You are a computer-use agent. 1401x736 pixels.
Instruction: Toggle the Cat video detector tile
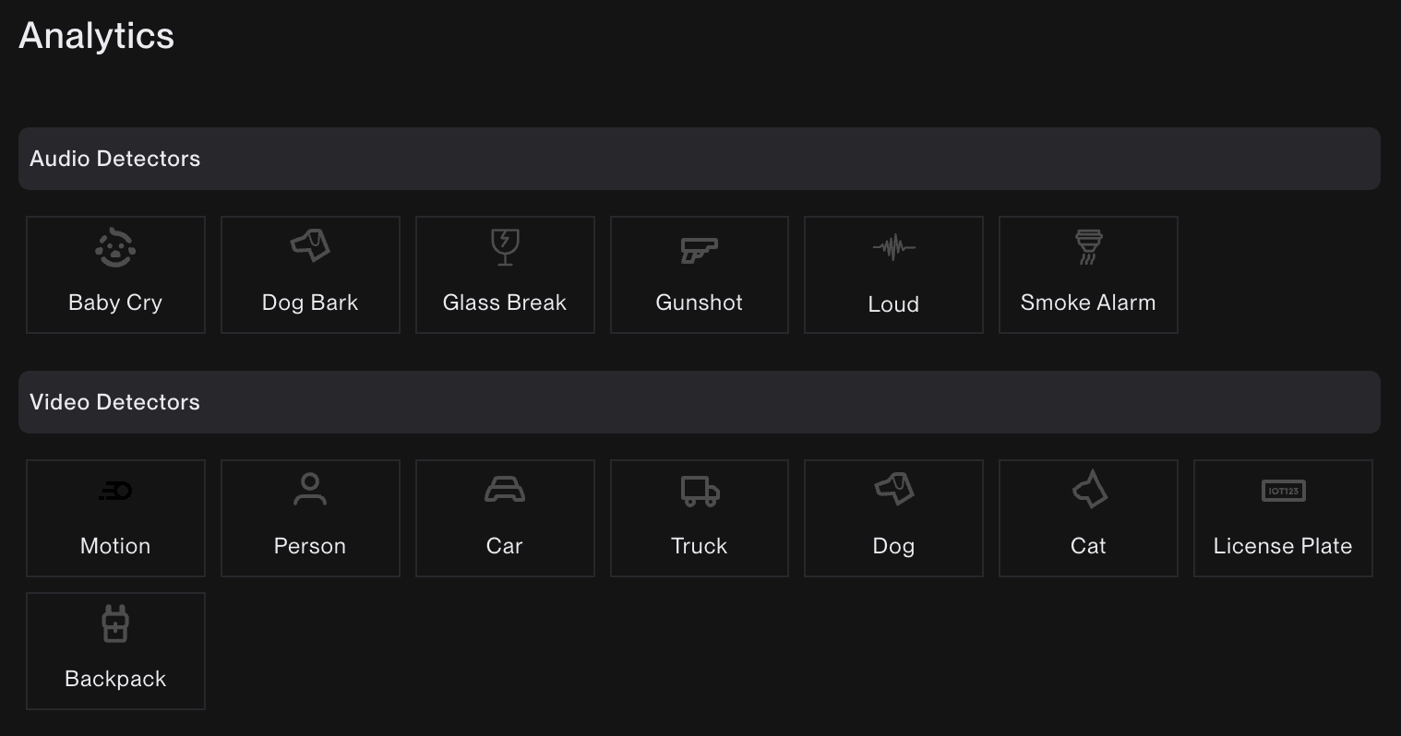coord(1088,518)
